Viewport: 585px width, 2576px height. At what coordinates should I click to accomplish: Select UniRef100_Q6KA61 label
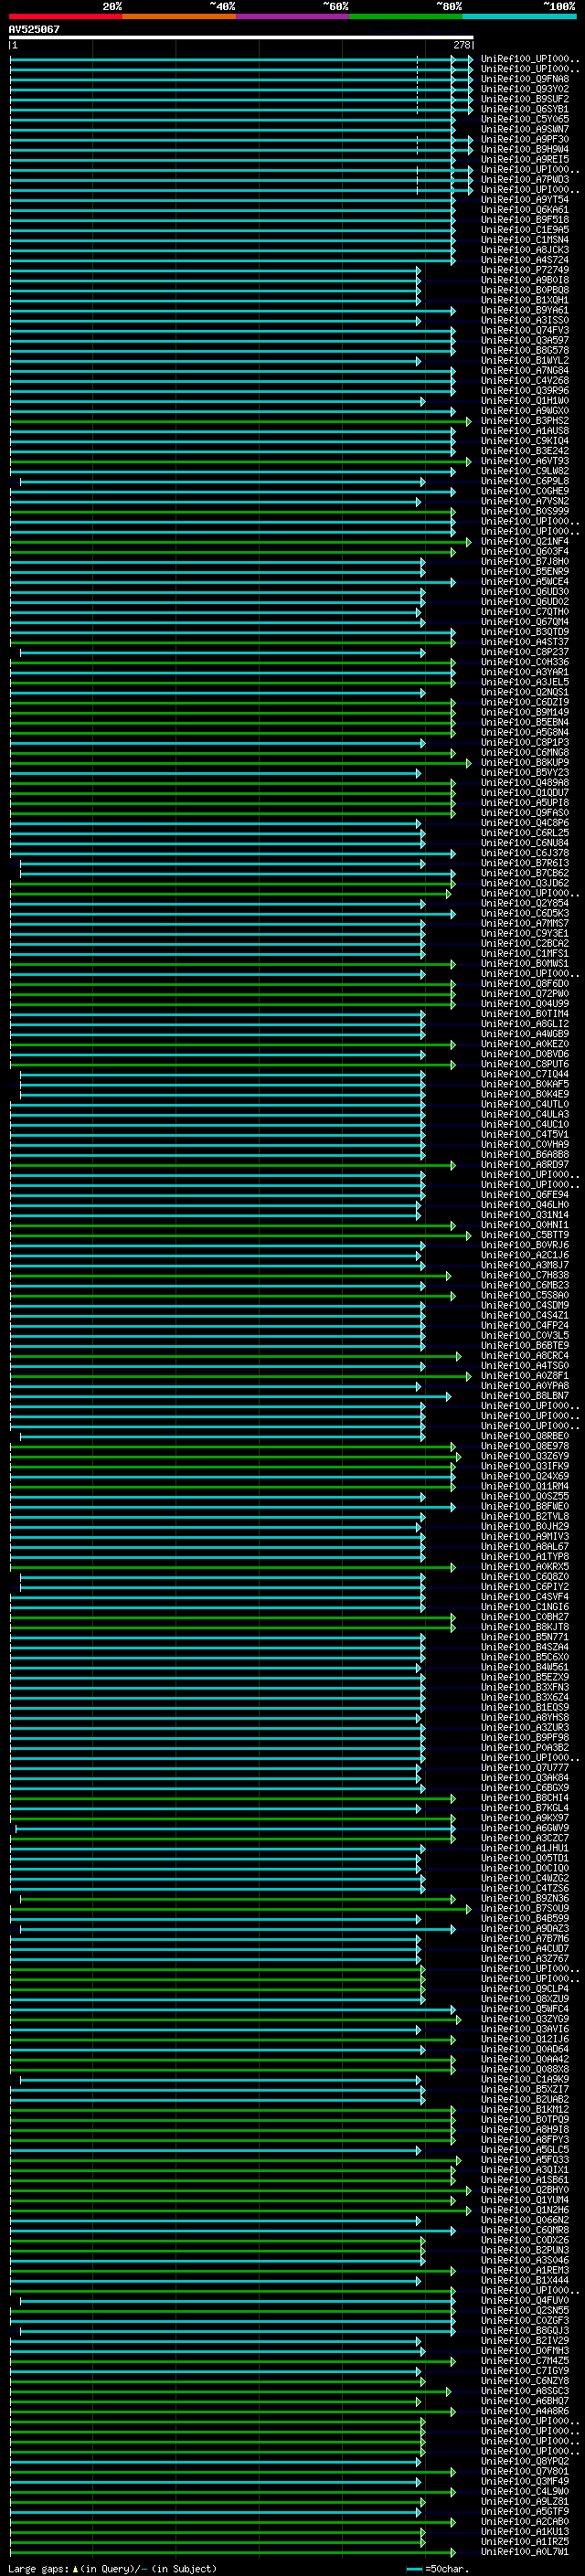(x=525, y=209)
